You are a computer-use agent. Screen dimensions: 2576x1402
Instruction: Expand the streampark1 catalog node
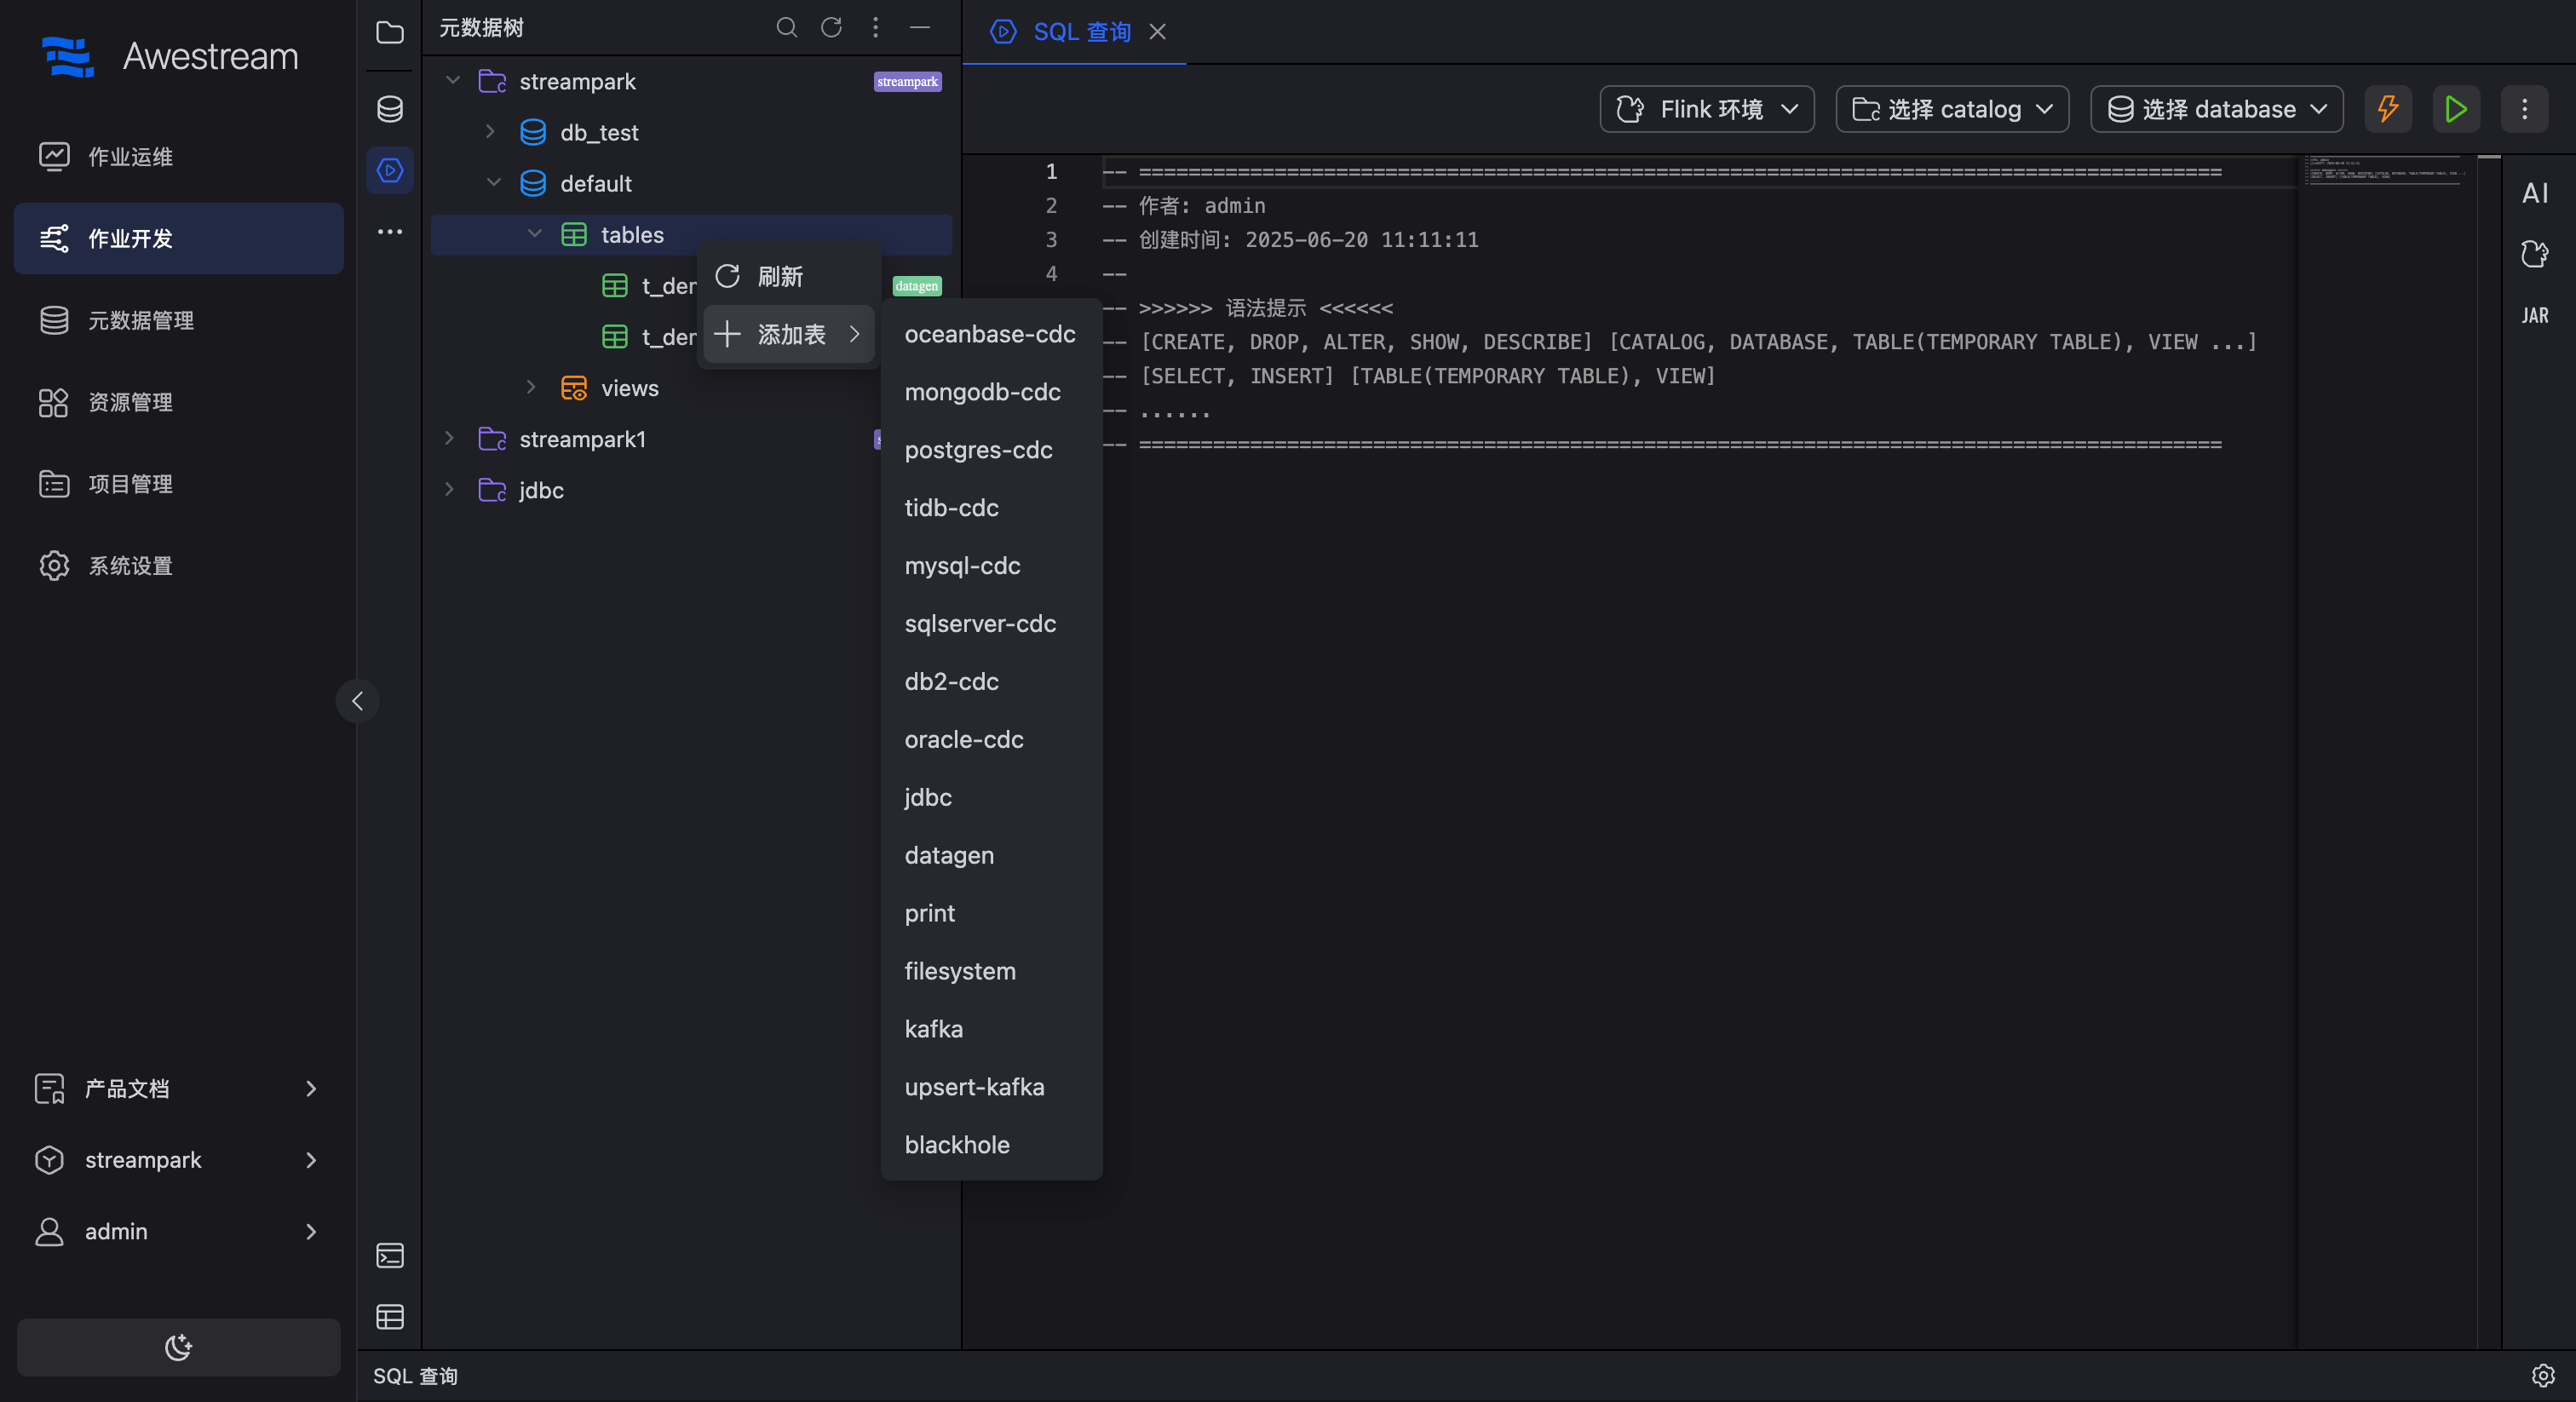tap(449, 438)
